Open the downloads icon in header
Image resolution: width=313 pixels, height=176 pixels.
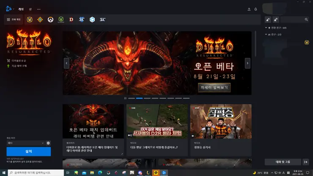249,9
